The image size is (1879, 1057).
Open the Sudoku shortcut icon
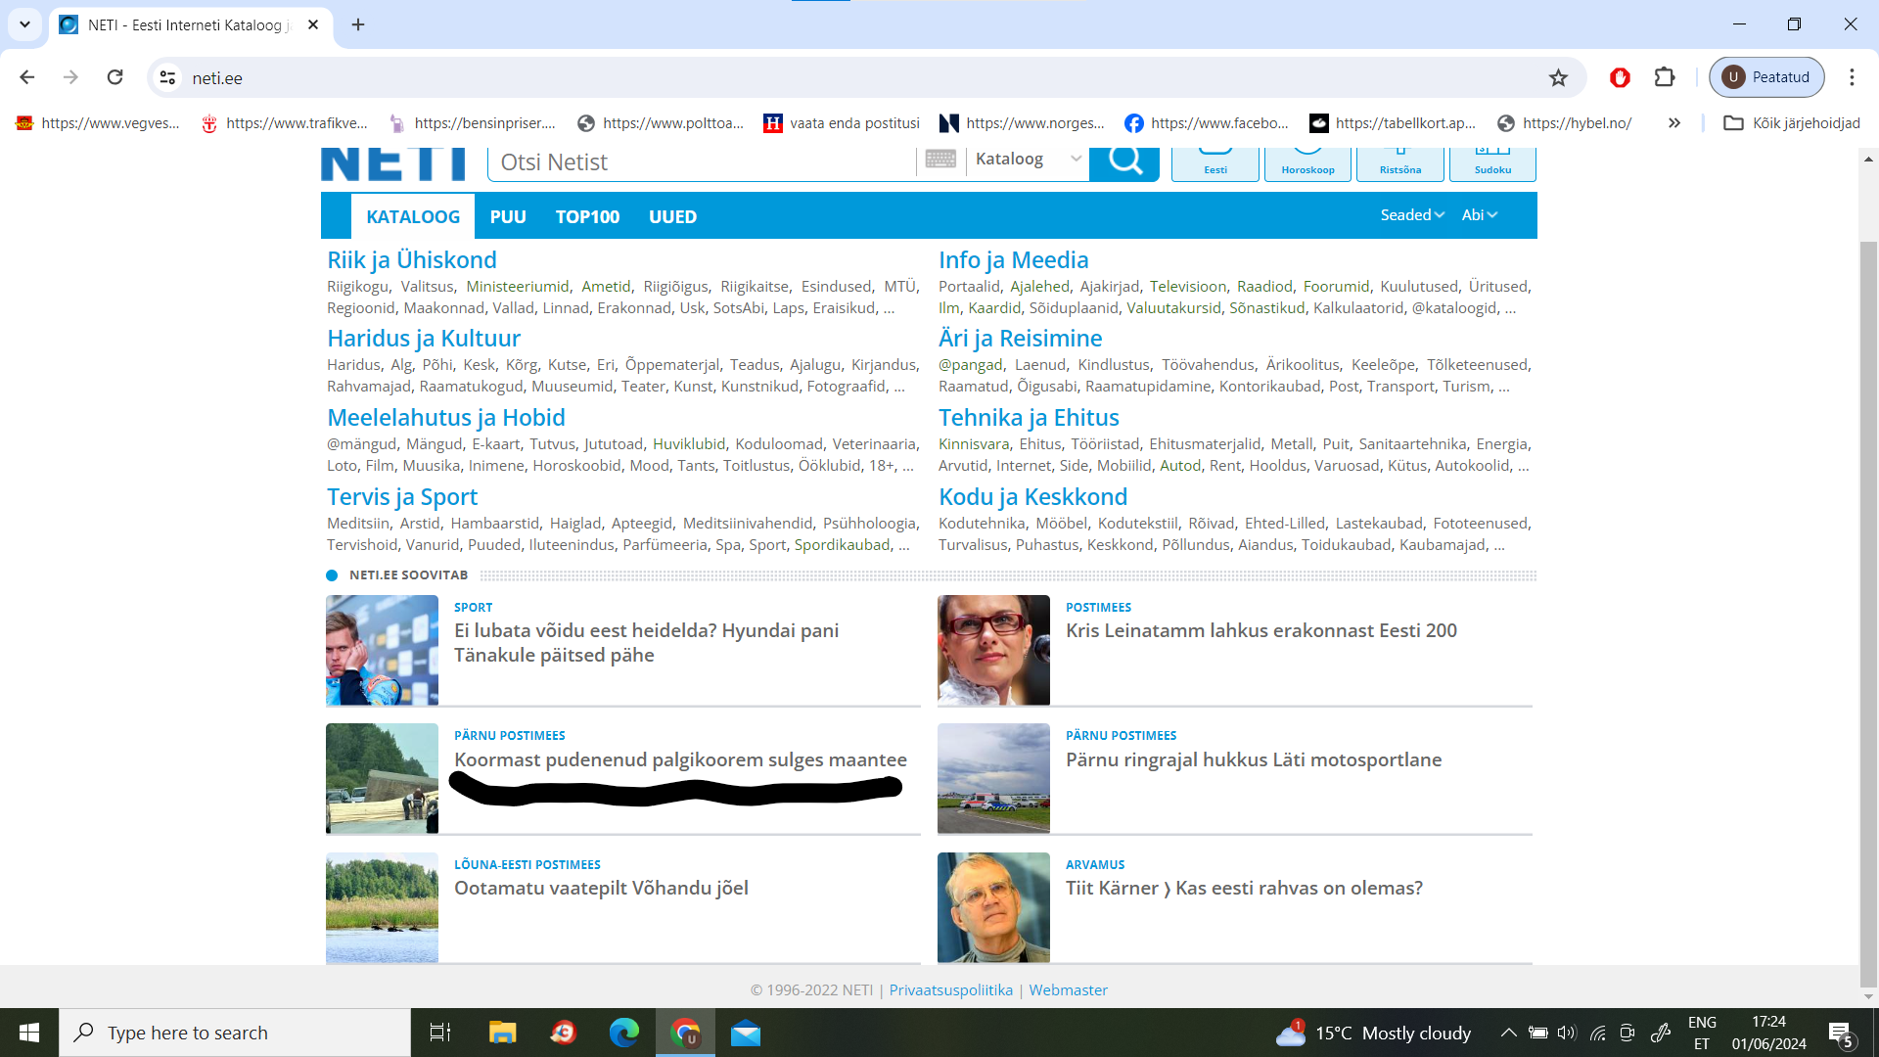coord(1492,163)
